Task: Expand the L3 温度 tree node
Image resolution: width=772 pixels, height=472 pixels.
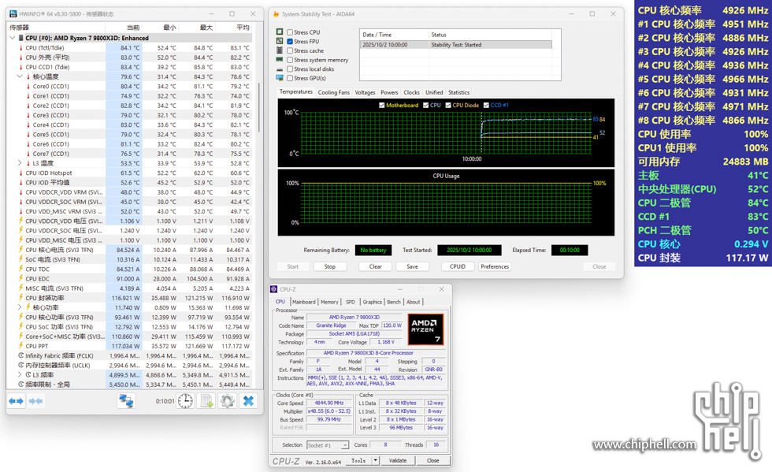Action: 20,163
